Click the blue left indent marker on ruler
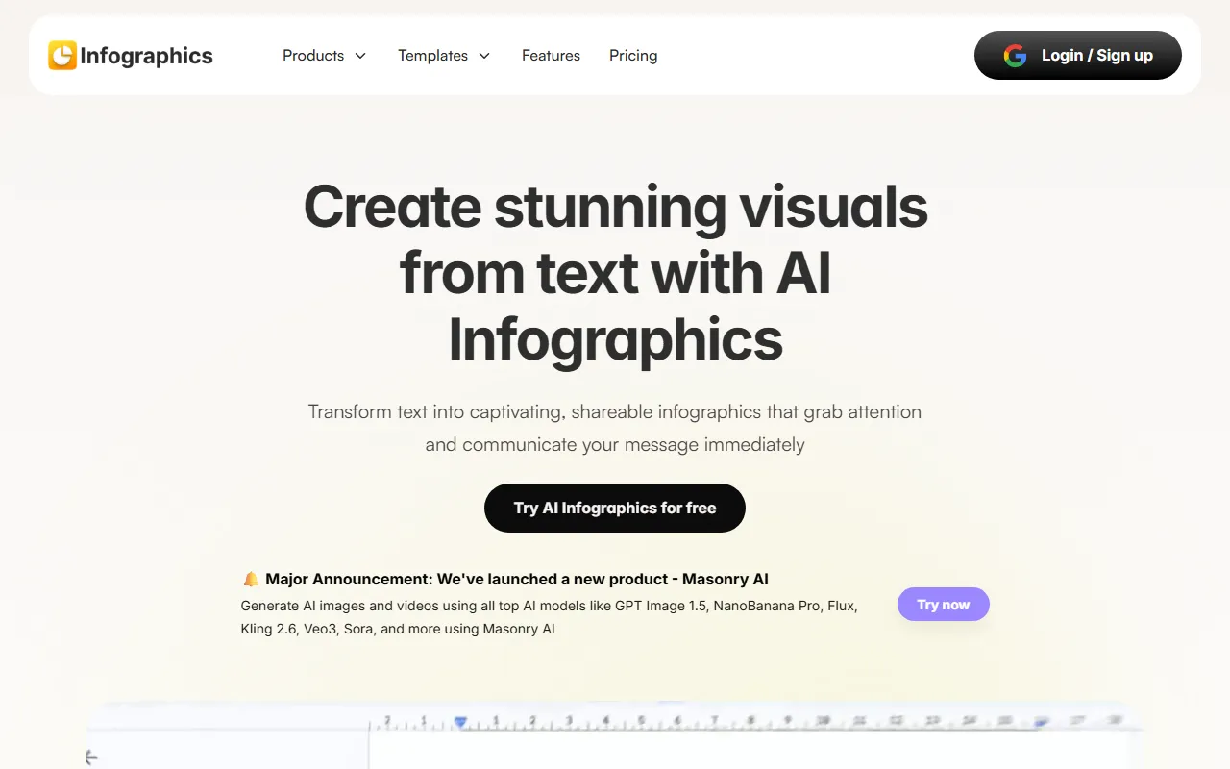Image resolution: width=1230 pixels, height=769 pixels. [460, 722]
